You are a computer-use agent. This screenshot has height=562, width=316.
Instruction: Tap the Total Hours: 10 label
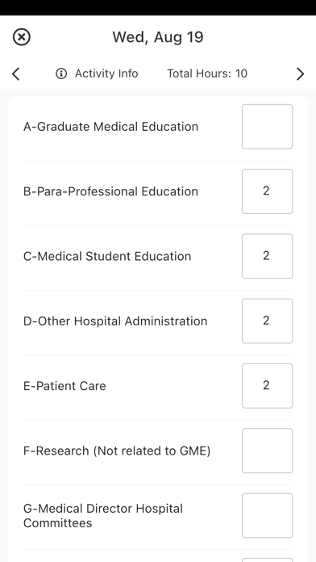207,73
